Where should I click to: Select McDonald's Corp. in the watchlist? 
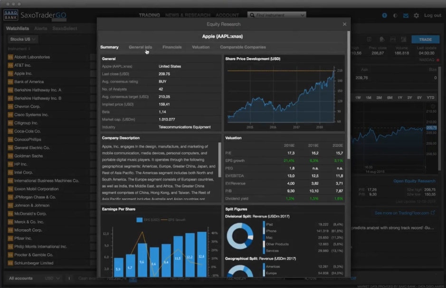[x=30, y=213]
